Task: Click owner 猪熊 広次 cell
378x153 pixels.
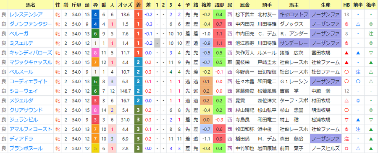Action: (x=294, y=53)
